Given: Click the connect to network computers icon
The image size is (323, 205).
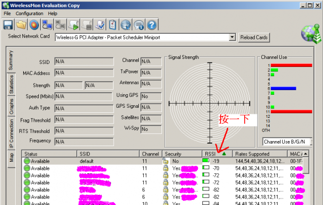Looking at the screenshot, I should point(47,25).
